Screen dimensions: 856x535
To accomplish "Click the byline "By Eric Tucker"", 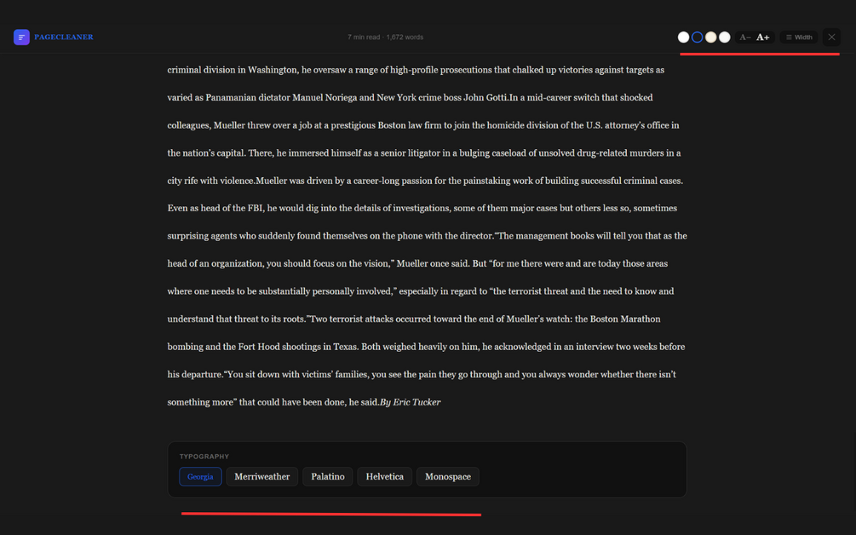I will 410,402.
